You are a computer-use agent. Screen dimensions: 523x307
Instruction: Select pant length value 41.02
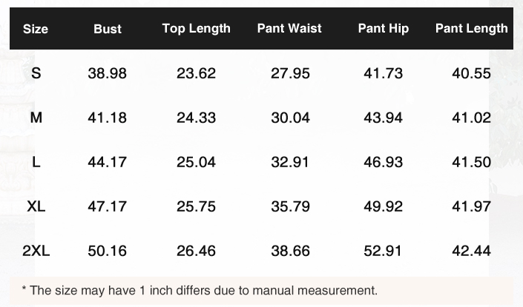[x=471, y=118]
